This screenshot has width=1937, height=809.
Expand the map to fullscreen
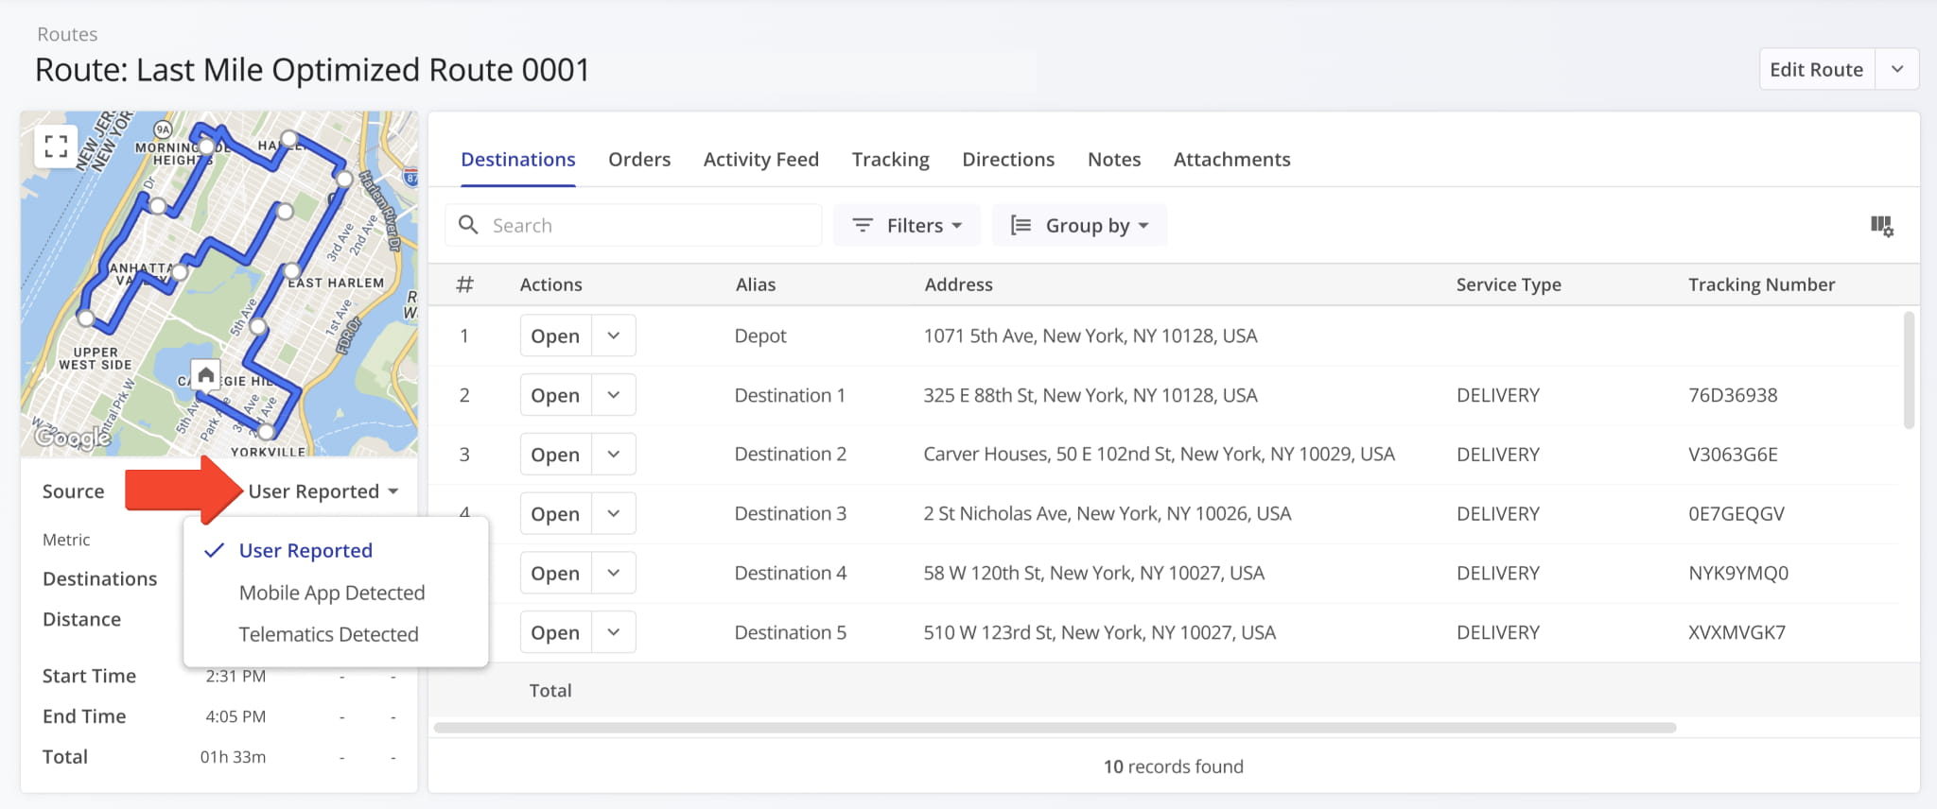56,146
